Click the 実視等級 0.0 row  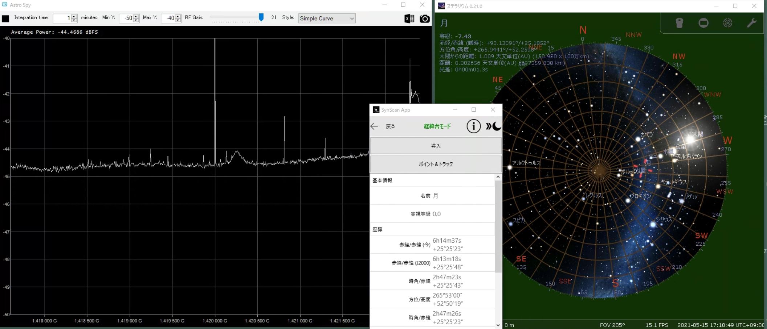click(432, 214)
